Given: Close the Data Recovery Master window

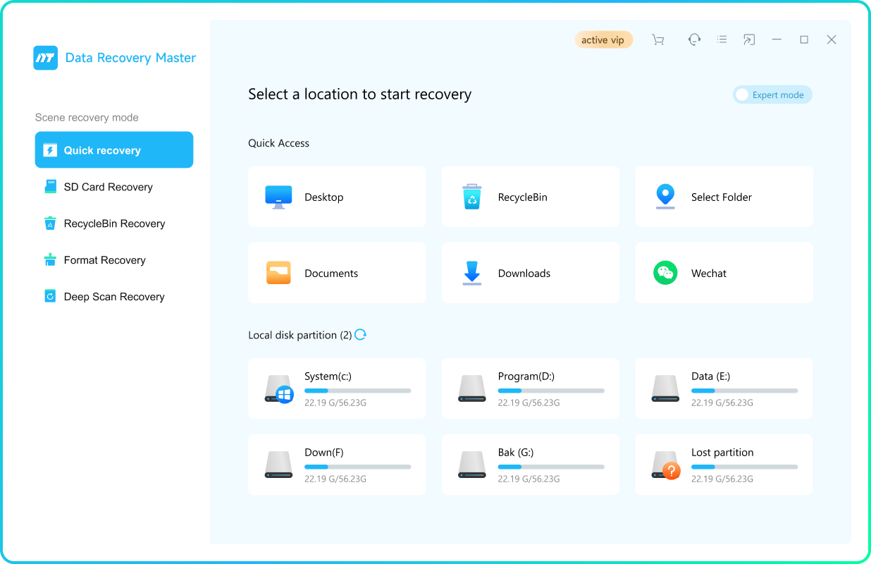Looking at the screenshot, I should (832, 39).
